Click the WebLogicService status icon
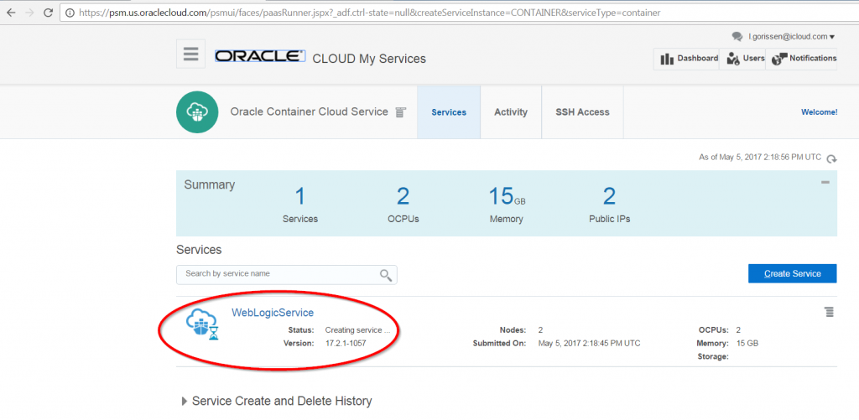 pyautogui.click(x=202, y=324)
